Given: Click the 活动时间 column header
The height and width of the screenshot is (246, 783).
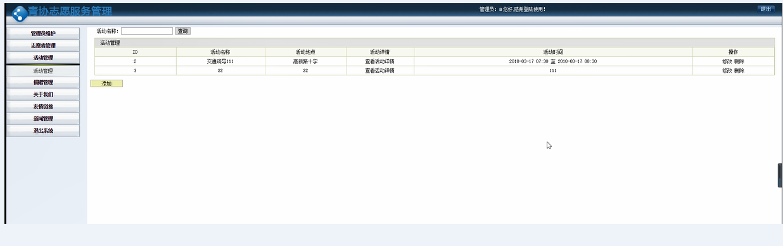Looking at the screenshot, I should 553,52.
